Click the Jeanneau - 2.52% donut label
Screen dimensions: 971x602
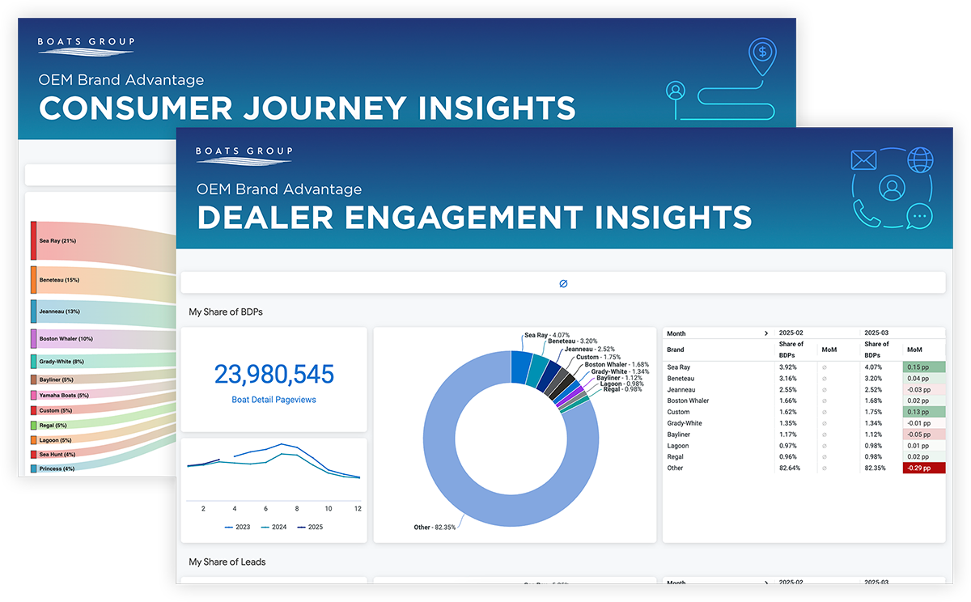(590, 350)
